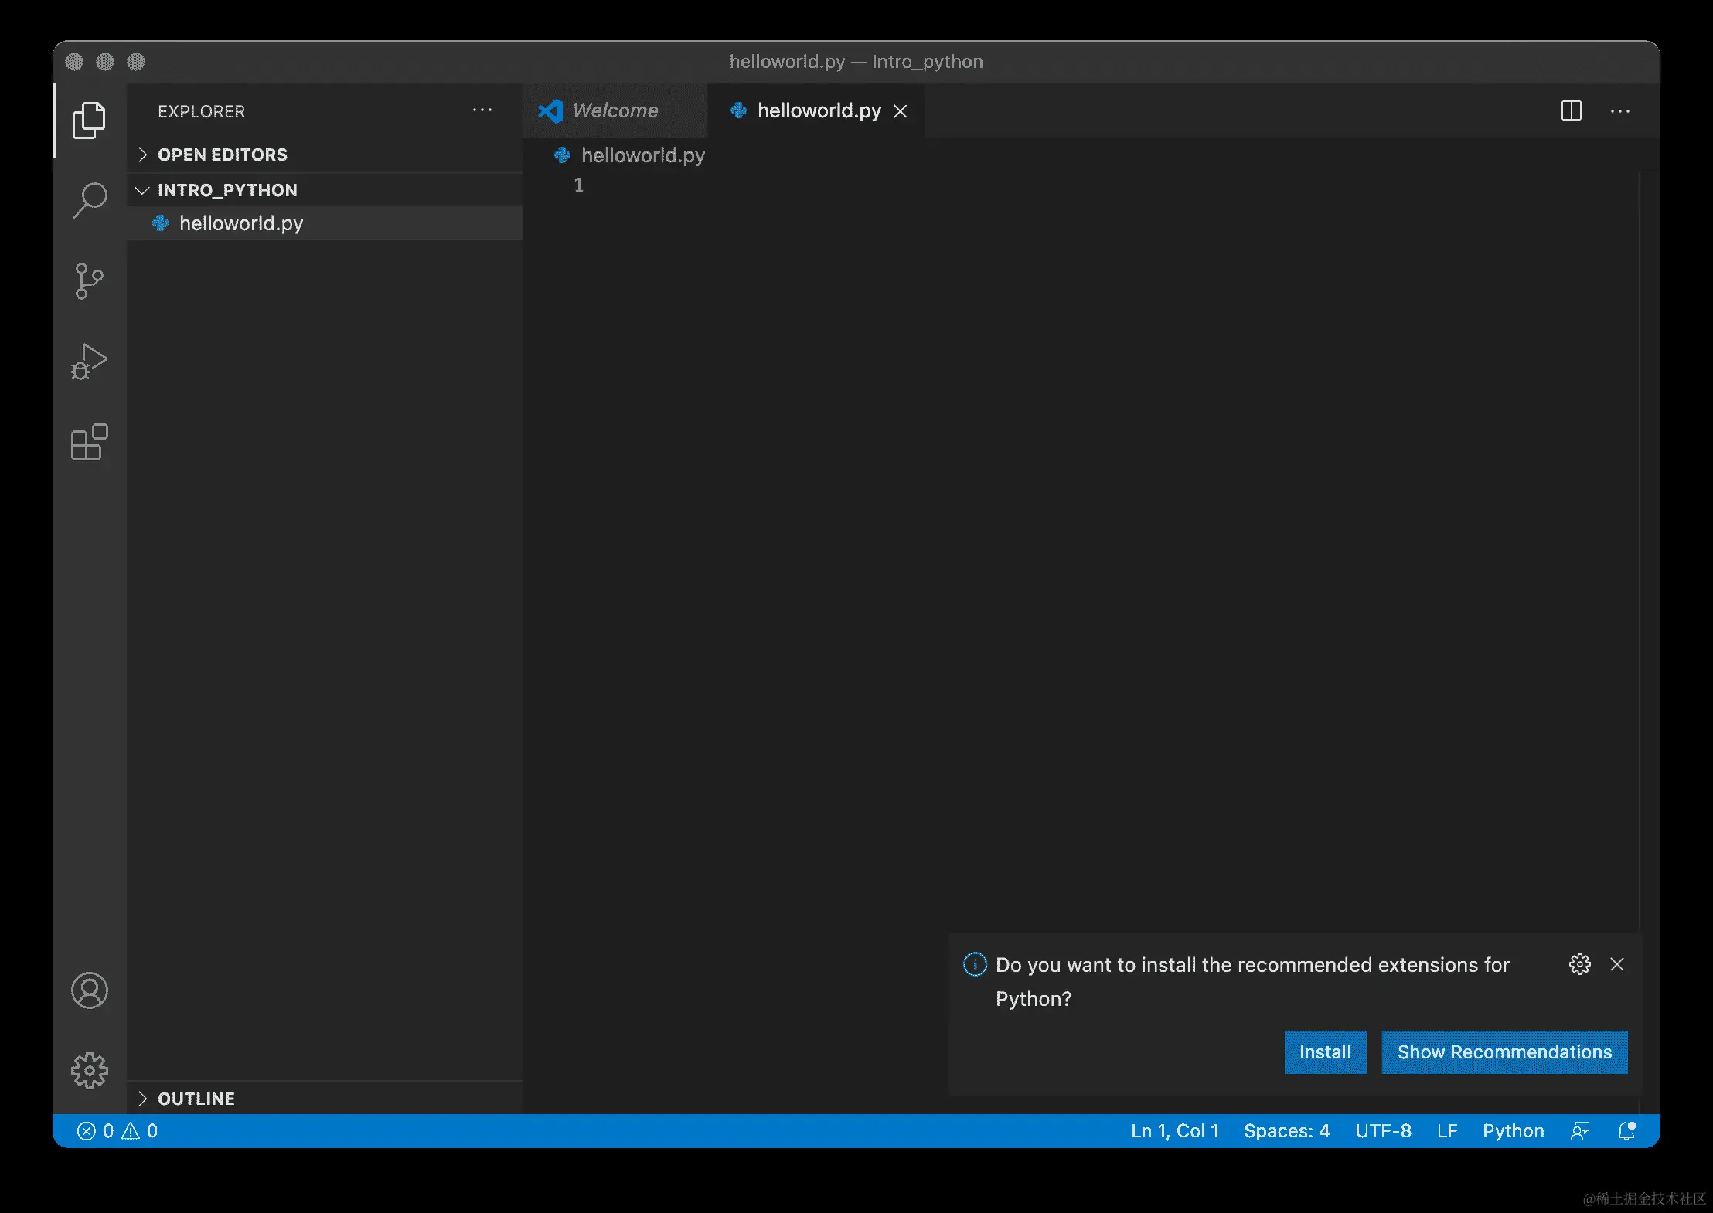Collapse the INTRO_PYTHON folder section
Screen dimensions: 1713x1213
[226, 190]
